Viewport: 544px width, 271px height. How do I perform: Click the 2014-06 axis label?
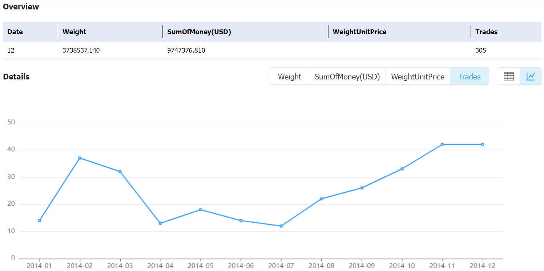[241, 266]
